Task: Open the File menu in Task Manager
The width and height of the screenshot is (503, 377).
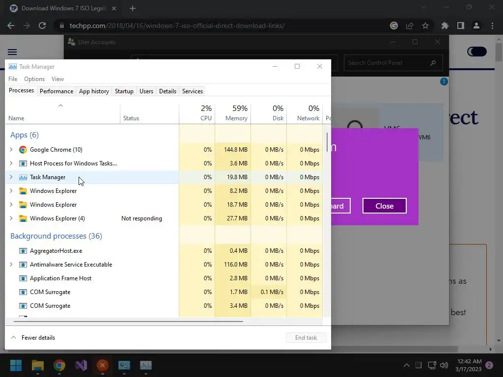Action: coord(13,79)
